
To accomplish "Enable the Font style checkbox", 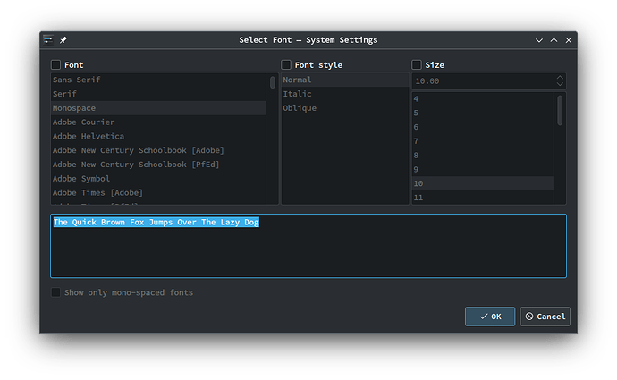I will 286,64.
